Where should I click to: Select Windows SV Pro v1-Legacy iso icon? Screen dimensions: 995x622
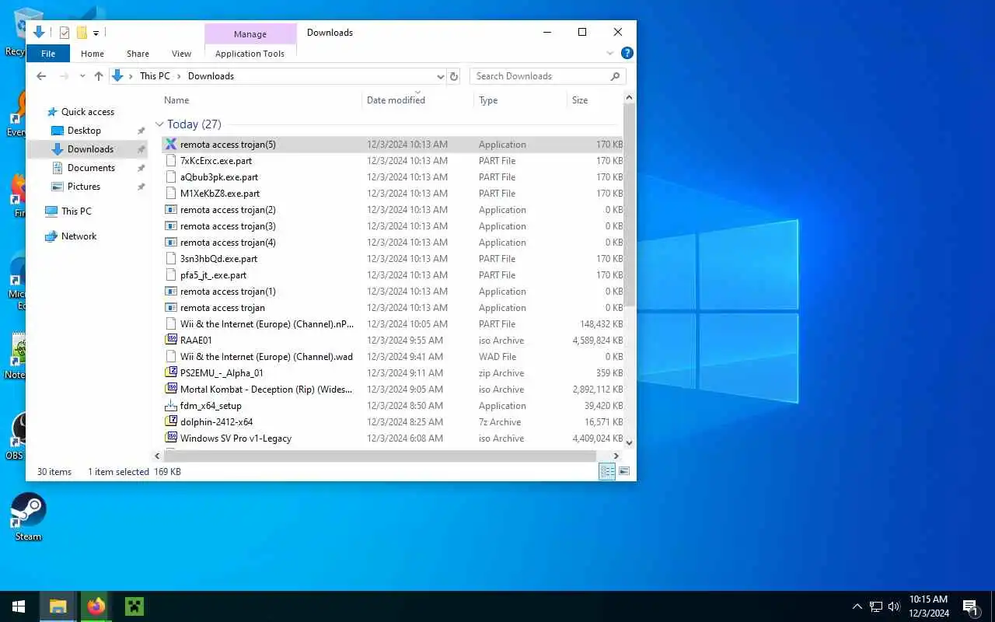click(172, 439)
